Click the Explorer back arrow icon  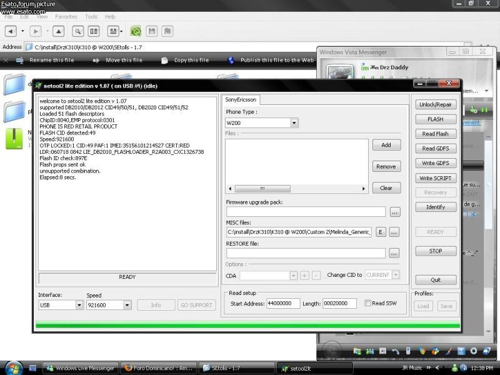[11, 31]
